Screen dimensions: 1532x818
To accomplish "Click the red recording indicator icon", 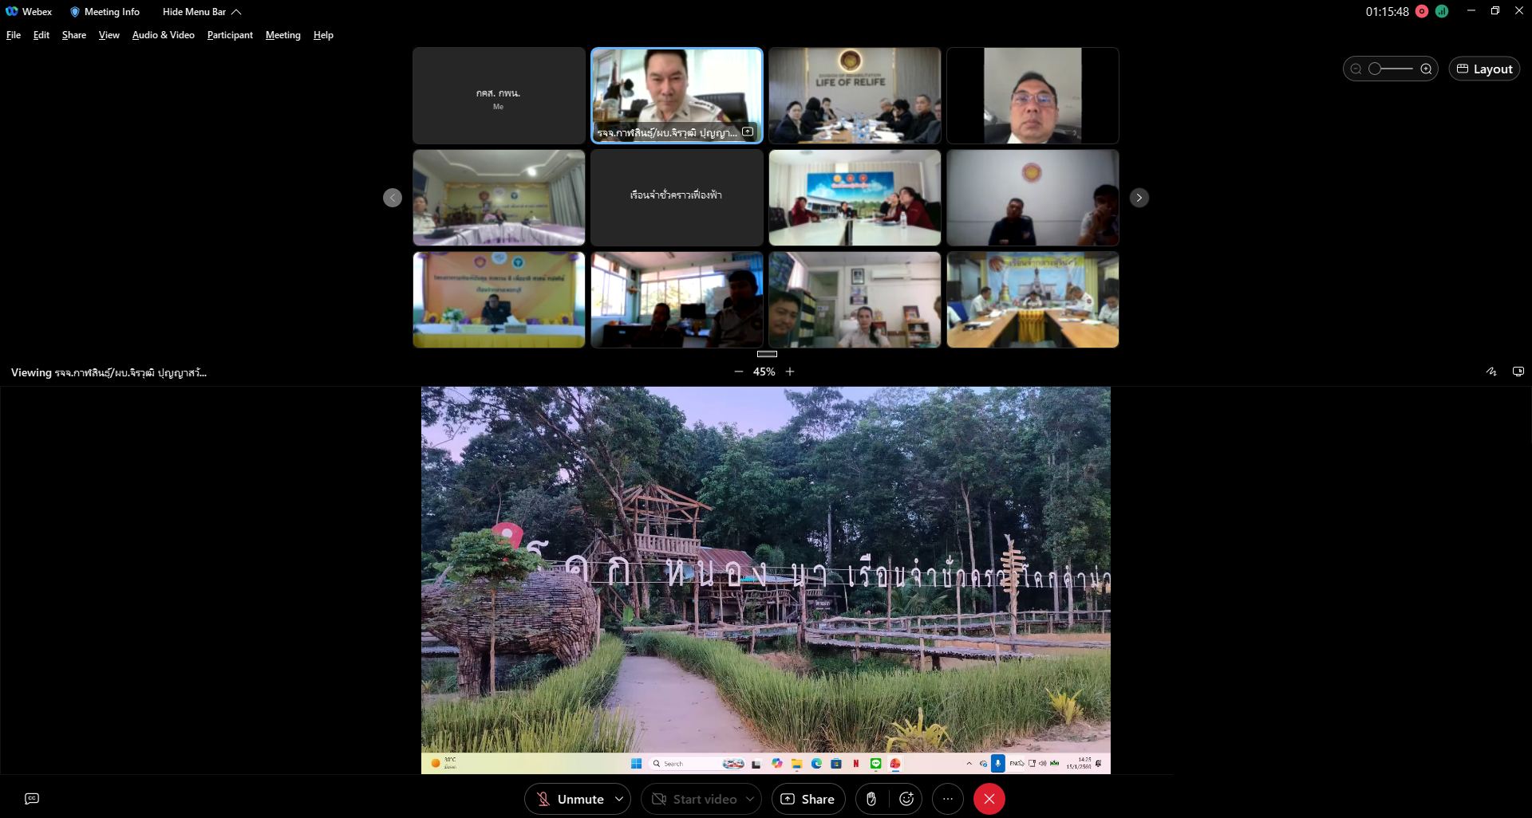I will tap(1422, 11).
